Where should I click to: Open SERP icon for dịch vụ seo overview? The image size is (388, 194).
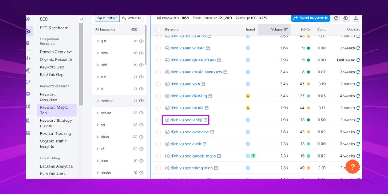coord(212,132)
